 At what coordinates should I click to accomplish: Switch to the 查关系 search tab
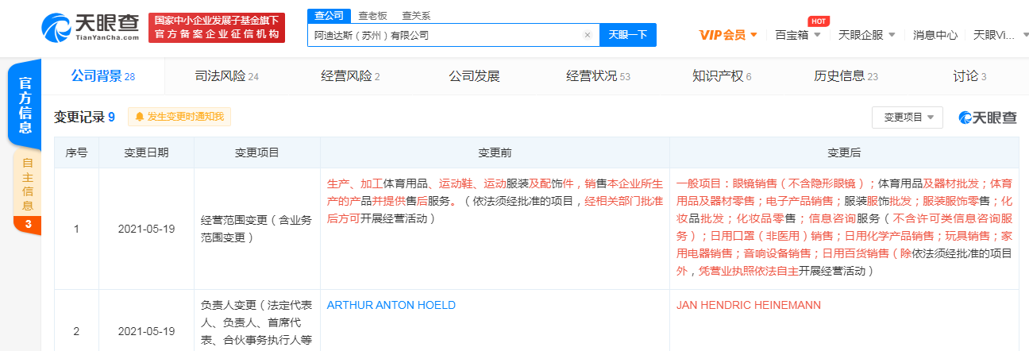[416, 15]
